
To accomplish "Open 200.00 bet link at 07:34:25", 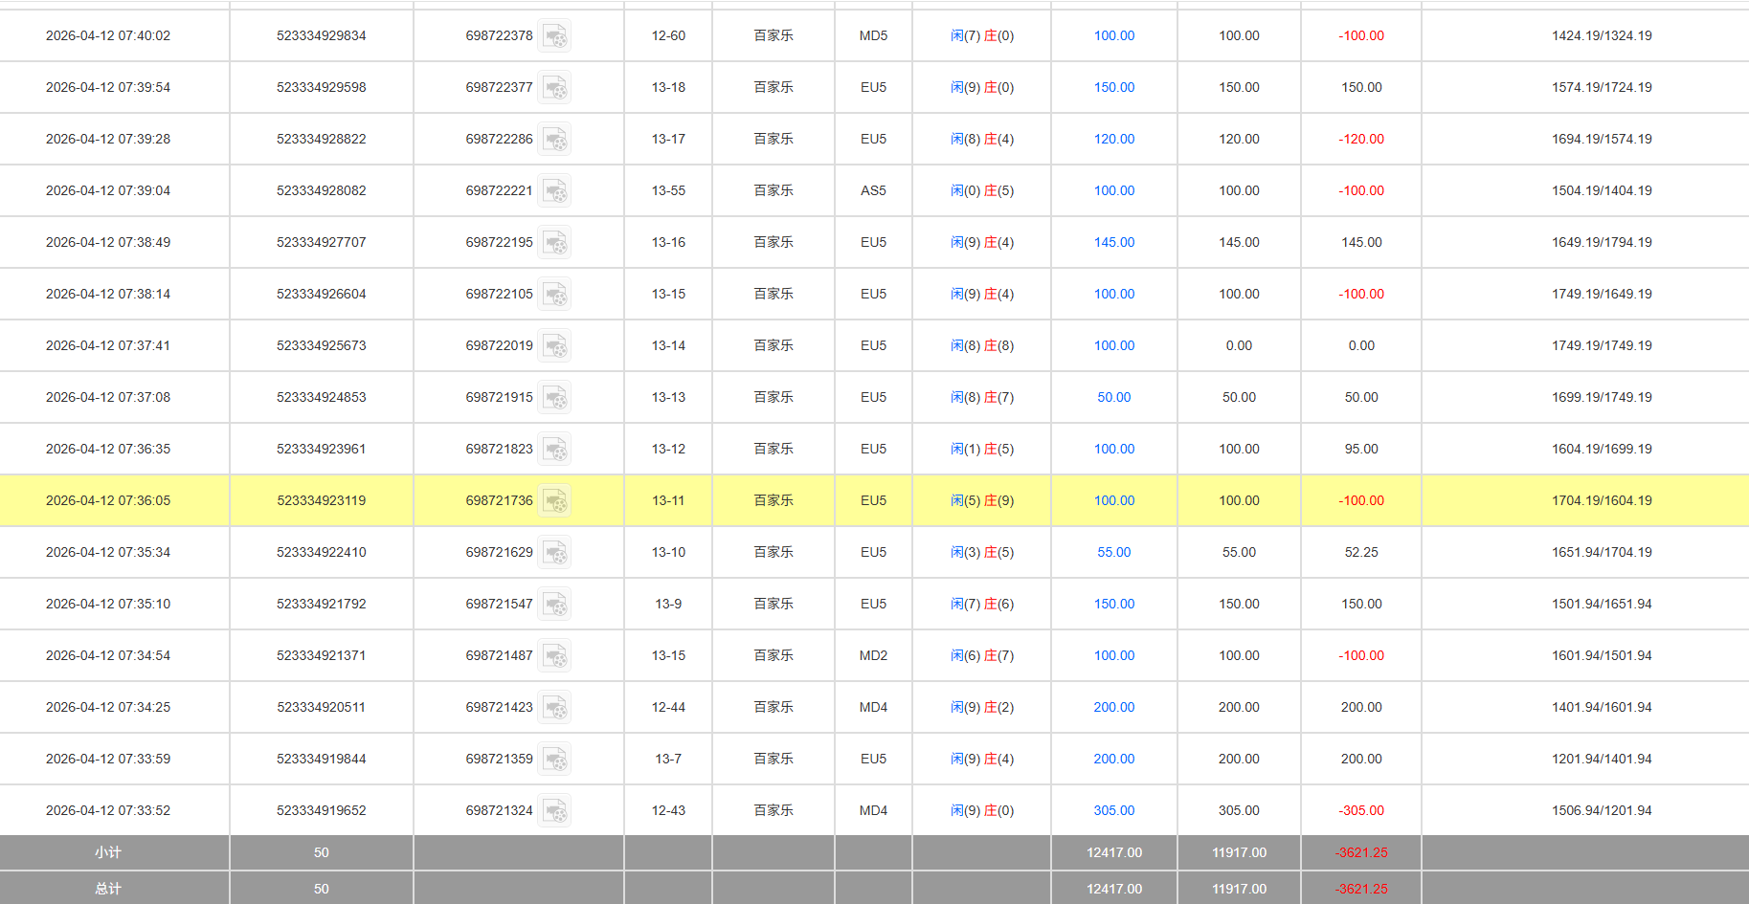I will click(x=1113, y=707).
